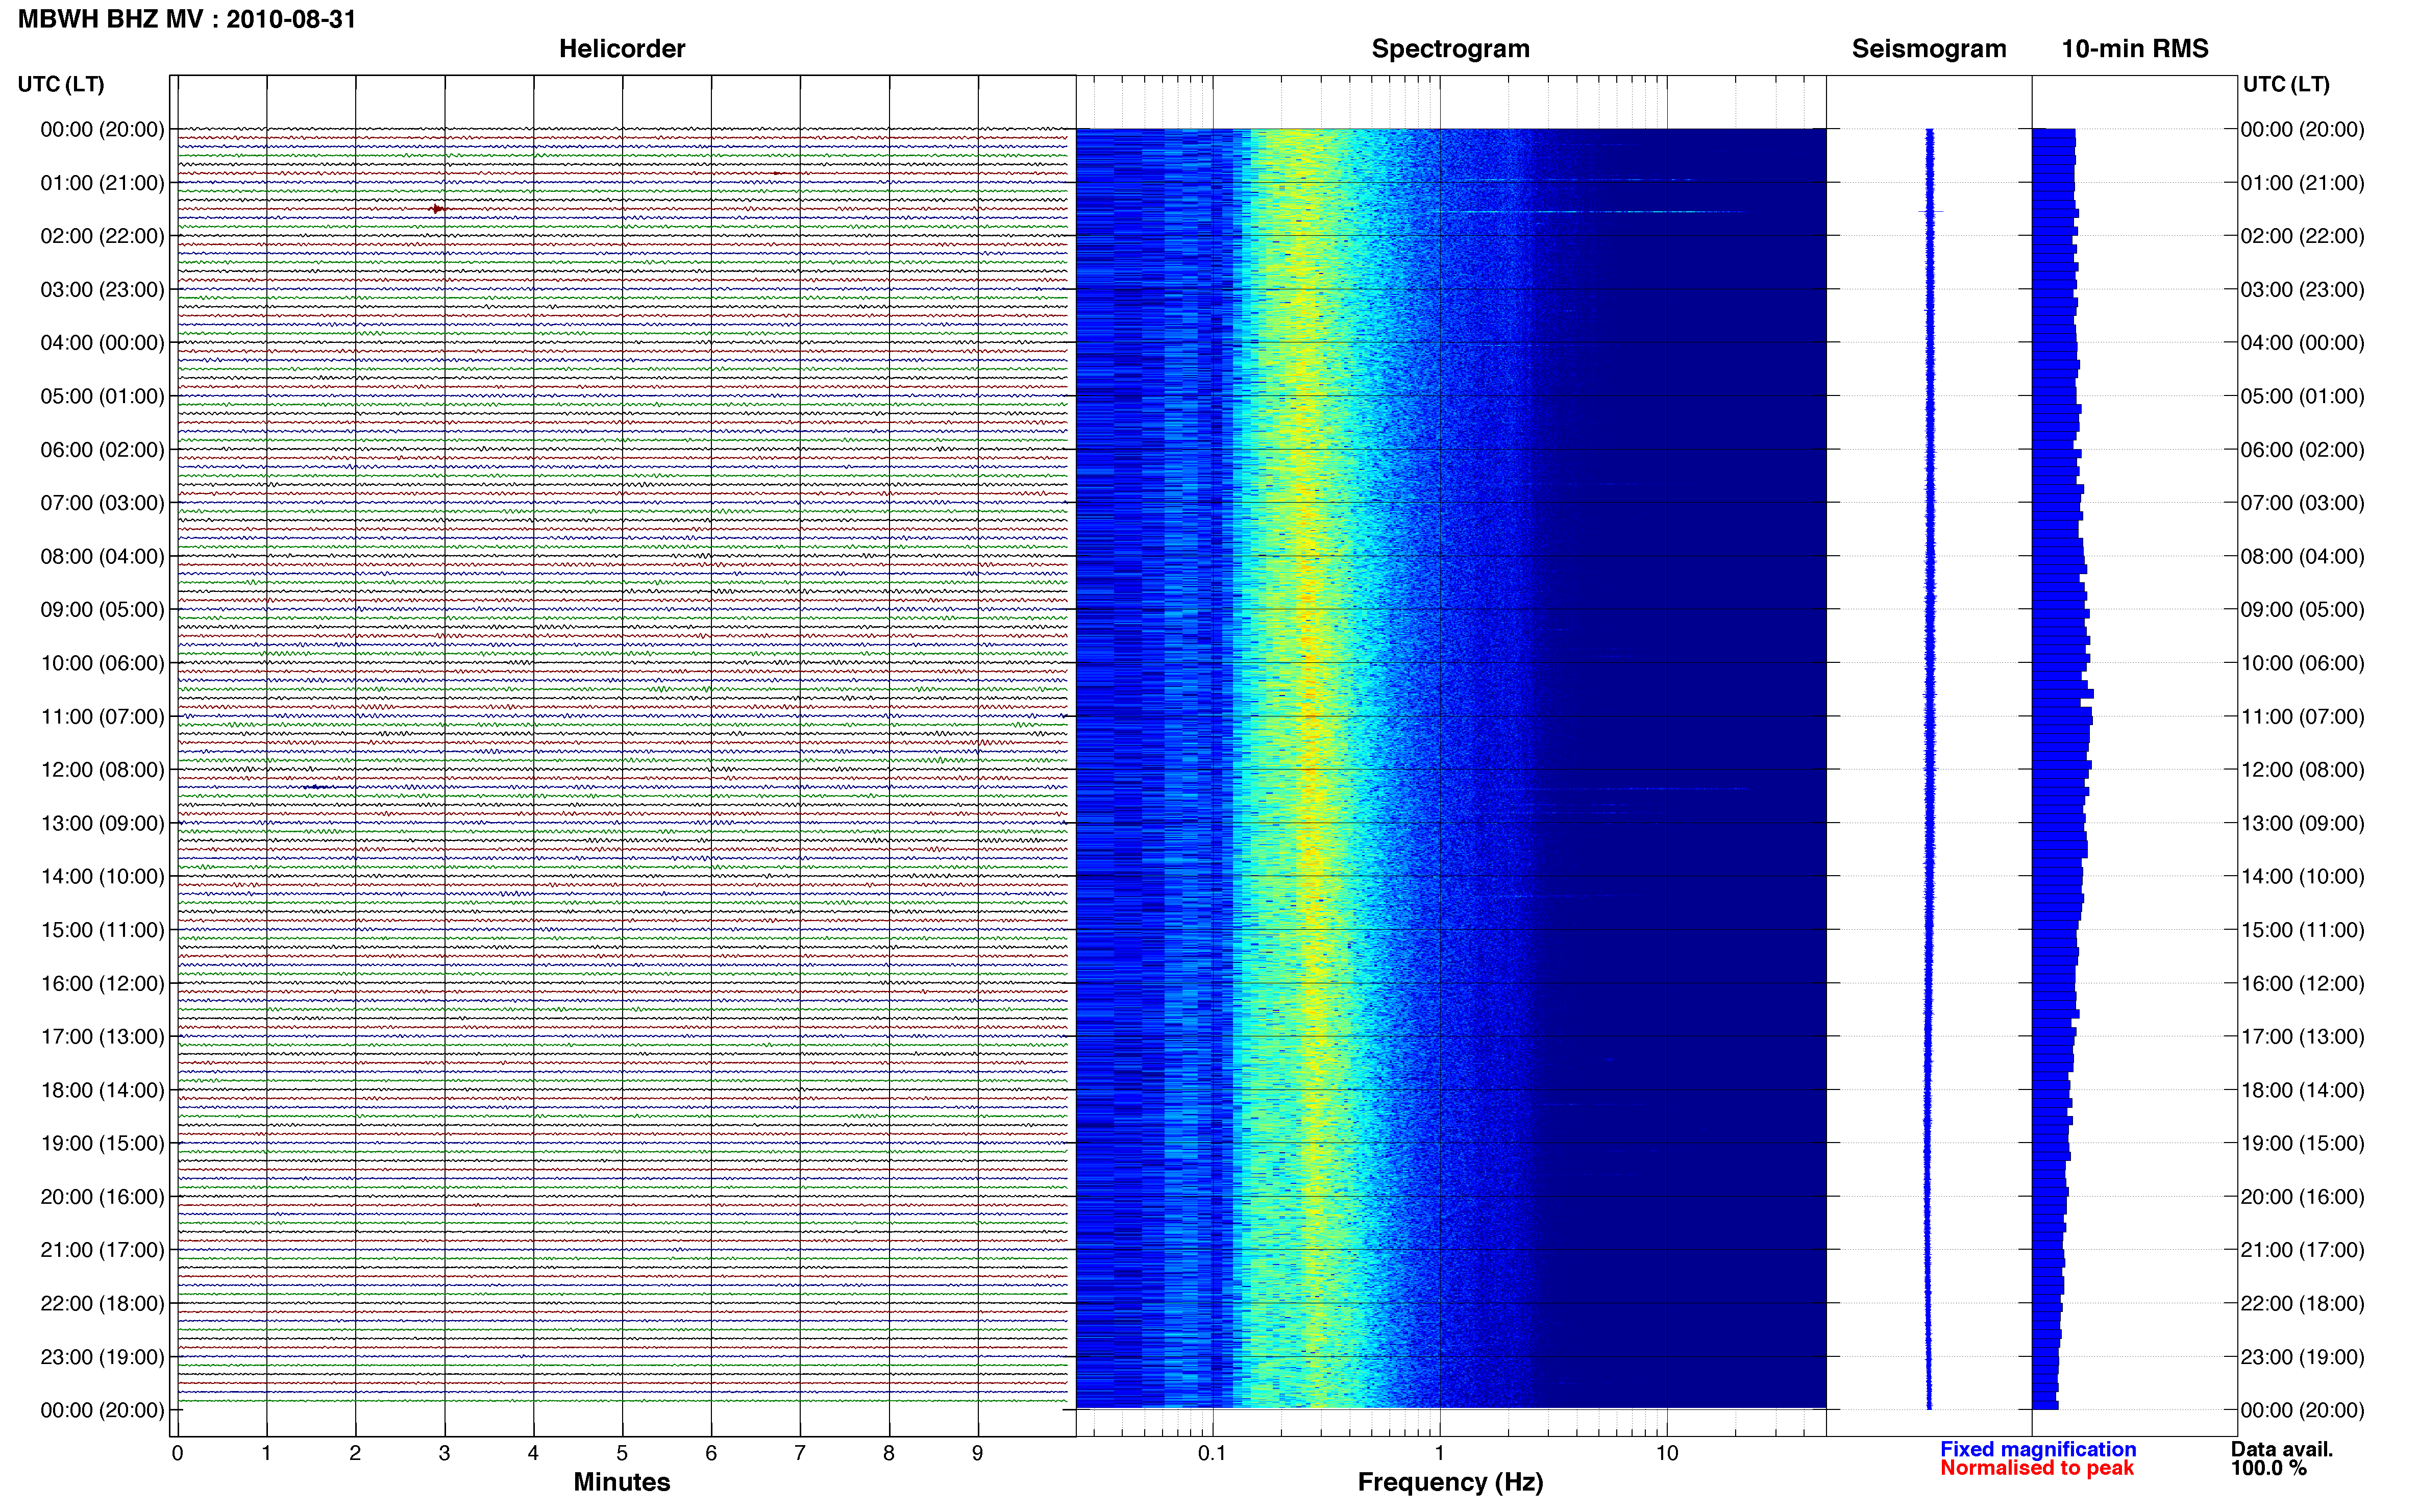This screenshot has height=1512, width=2419.
Task: Click left-axis label "19:00 (15:00)"
Action: tap(102, 1143)
